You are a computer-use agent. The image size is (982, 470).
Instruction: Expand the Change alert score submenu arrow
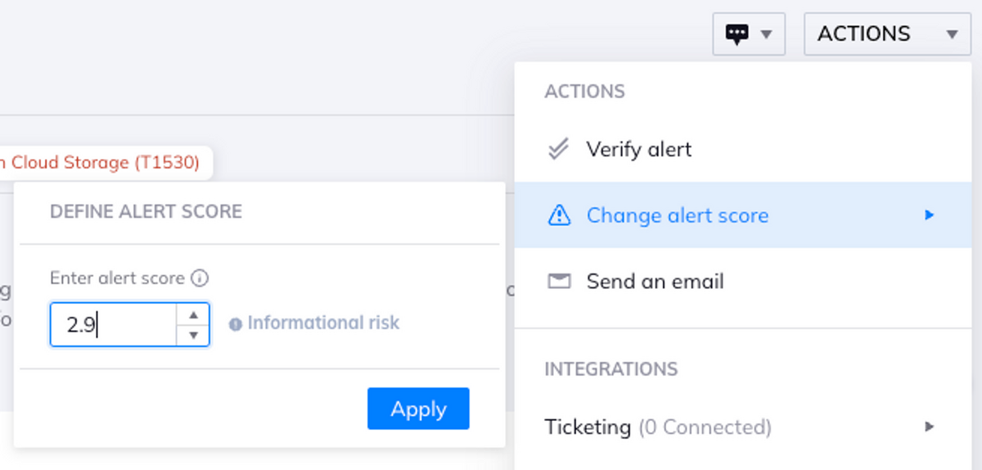click(929, 215)
